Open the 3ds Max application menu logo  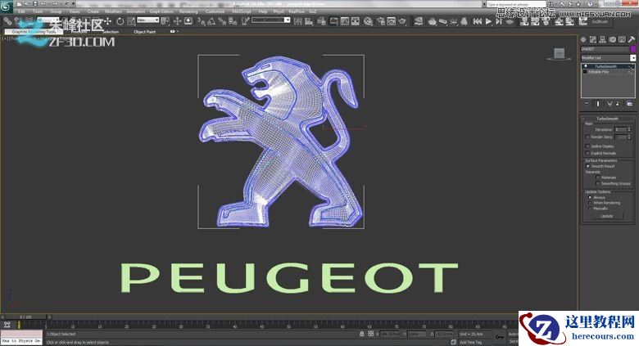click(6, 6)
